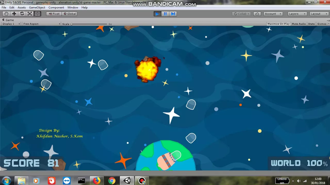Toggle Maximize On Play

point(278,24)
